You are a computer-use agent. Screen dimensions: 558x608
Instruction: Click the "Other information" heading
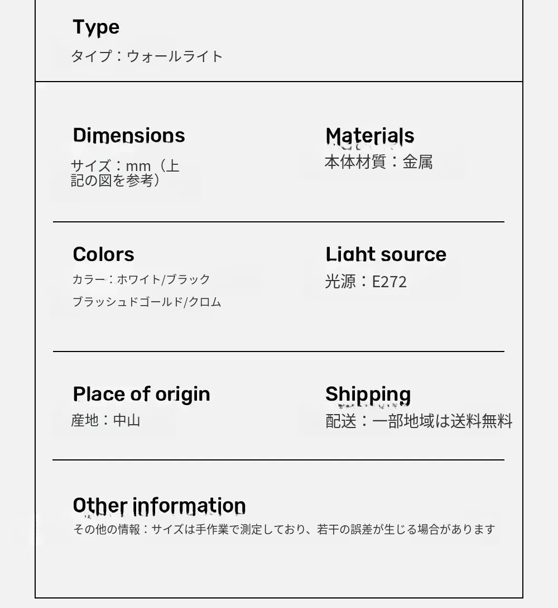coord(159,505)
